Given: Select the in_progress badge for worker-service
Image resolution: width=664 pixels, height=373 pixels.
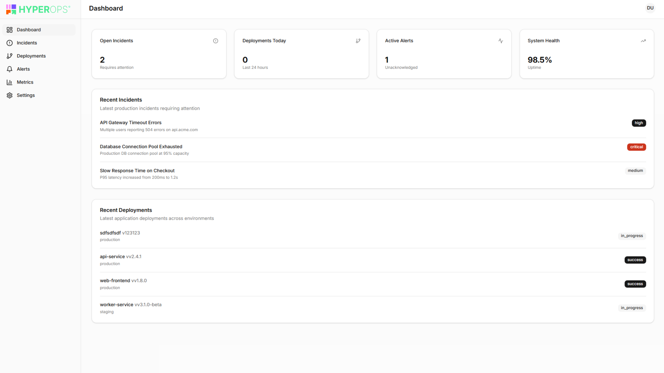Looking at the screenshot, I should [x=631, y=307].
